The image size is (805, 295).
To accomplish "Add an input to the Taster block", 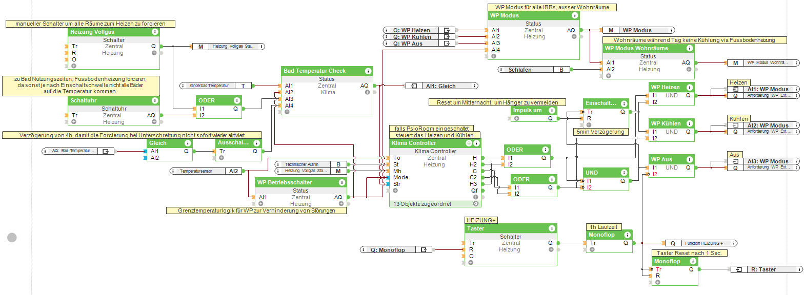I will pos(471,263).
